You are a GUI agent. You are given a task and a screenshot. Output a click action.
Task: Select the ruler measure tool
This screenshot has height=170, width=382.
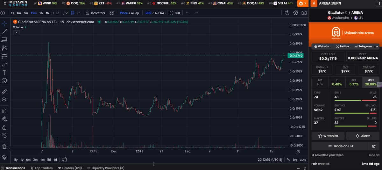(x=4, y=92)
